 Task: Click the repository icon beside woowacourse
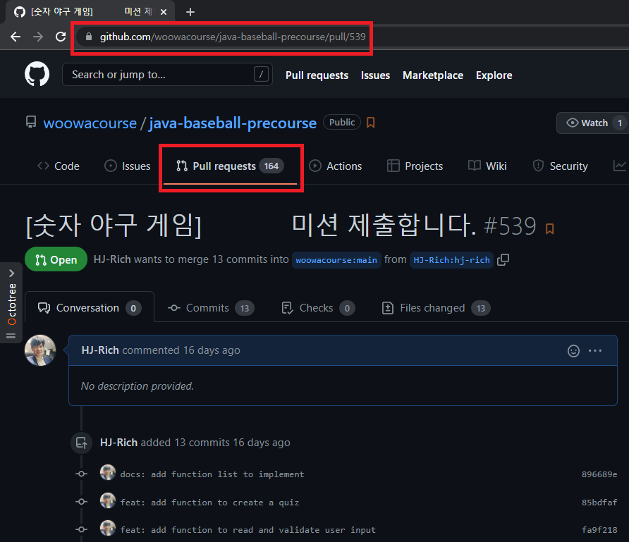click(x=31, y=122)
